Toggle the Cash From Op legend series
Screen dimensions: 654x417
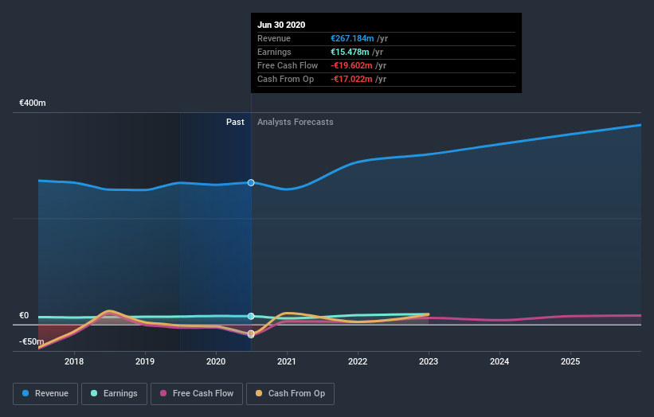coord(290,394)
